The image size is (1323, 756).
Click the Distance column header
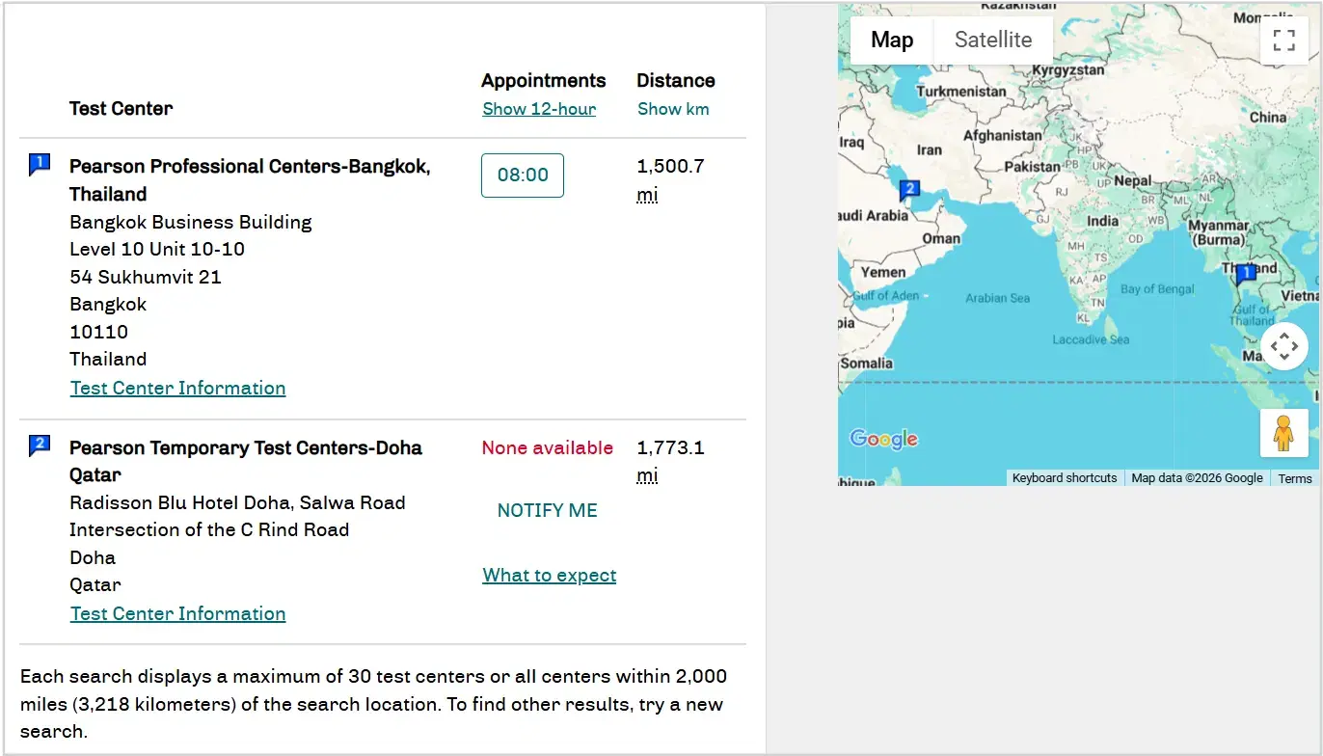pos(676,80)
